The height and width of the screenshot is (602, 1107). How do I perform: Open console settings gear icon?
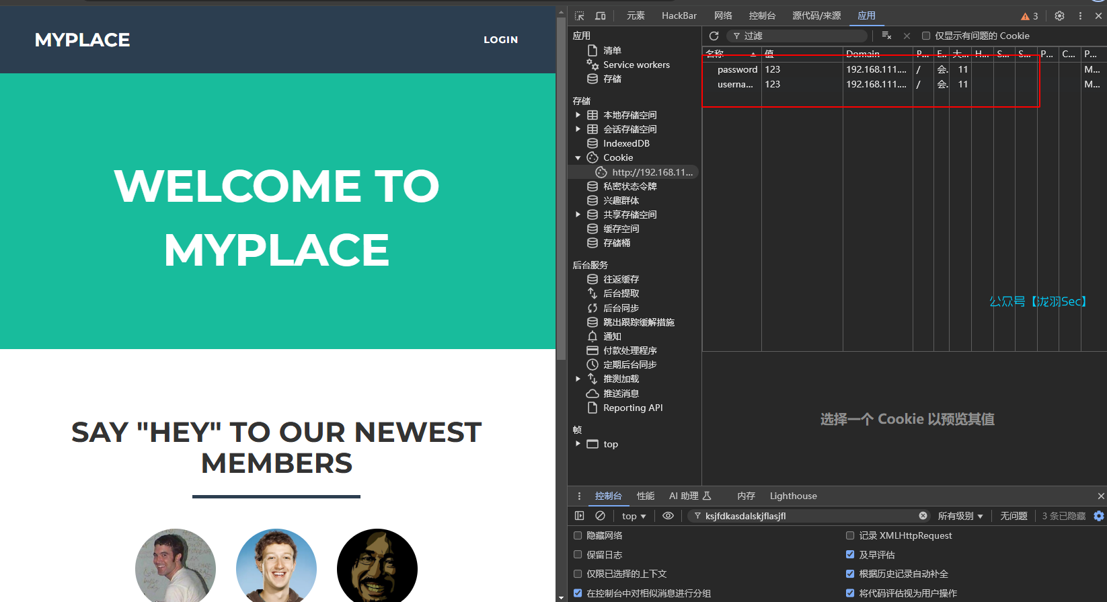1099,516
